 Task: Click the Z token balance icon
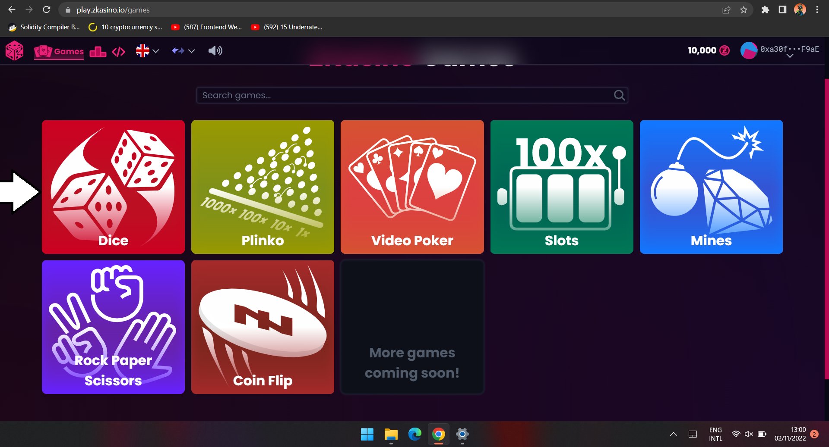point(725,50)
